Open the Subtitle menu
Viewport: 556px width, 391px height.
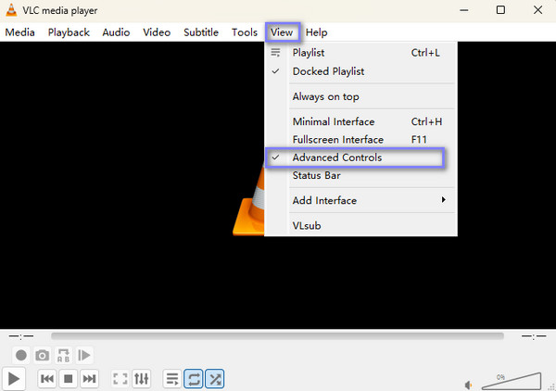pyautogui.click(x=201, y=32)
